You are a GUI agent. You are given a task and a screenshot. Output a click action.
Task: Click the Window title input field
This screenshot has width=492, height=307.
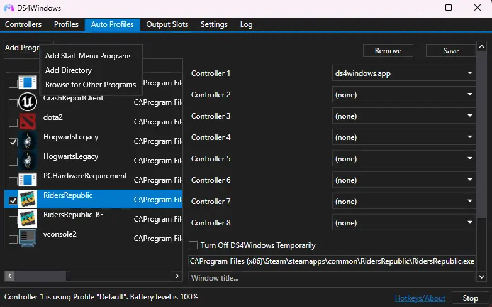(332, 277)
